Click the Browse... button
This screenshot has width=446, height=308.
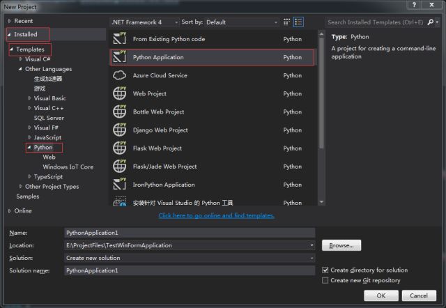(x=341, y=245)
